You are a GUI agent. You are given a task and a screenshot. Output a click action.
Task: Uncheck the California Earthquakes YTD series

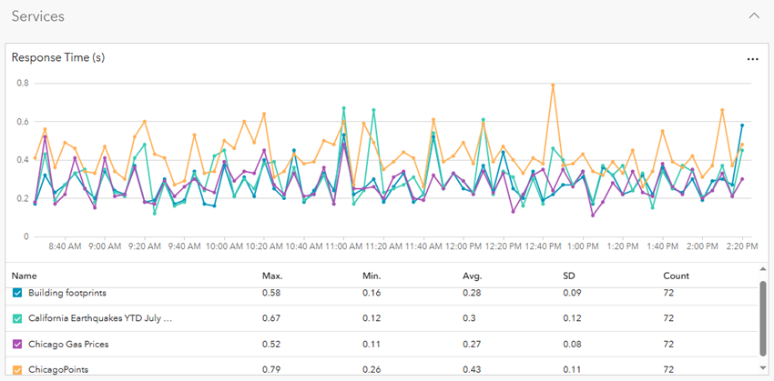click(17, 318)
